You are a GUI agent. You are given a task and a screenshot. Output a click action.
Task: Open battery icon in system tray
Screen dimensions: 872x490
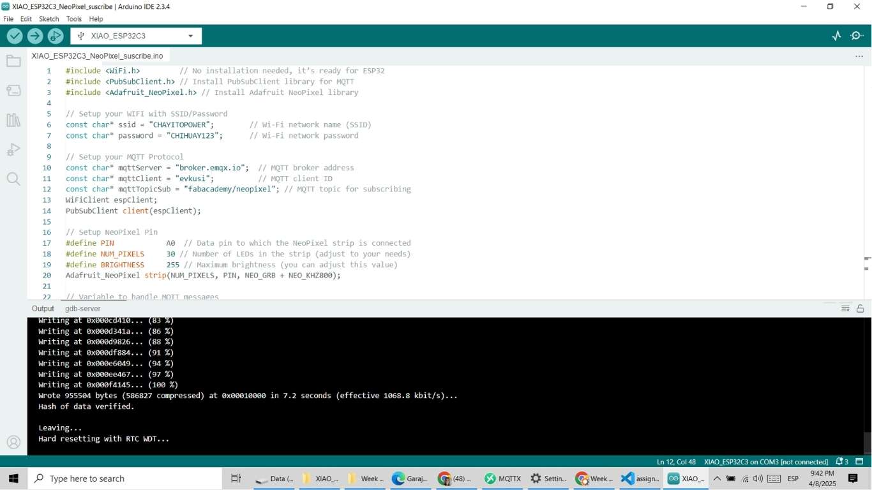[x=731, y=479]
